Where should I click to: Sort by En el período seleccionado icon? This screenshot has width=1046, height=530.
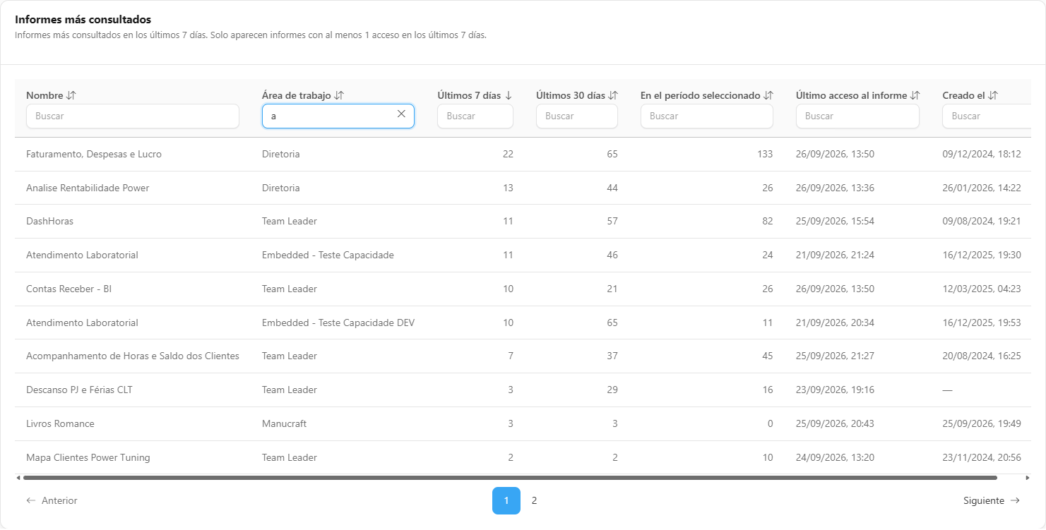[768, 95]
